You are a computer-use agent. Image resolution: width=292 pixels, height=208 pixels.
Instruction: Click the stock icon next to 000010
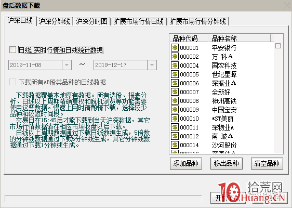point(175,119)
